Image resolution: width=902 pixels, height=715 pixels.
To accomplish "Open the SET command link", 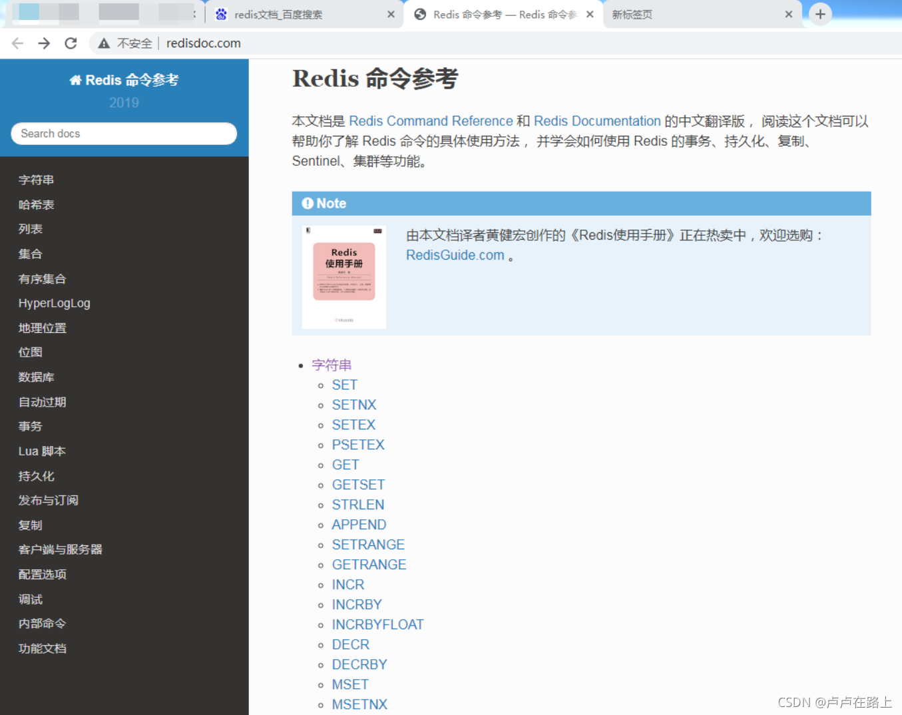I will (x=345, y=385).
